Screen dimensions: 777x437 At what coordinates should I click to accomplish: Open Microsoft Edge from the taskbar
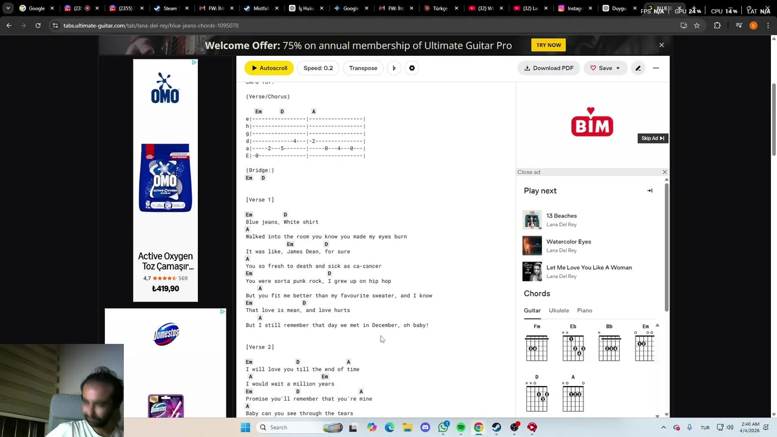pyautogui.click(x=389, y=427)
